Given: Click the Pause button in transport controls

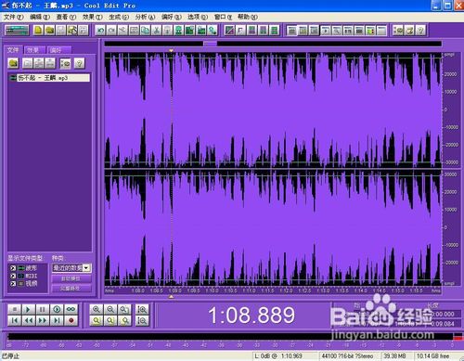Looking at the screenshot, I should coord(43,309).
